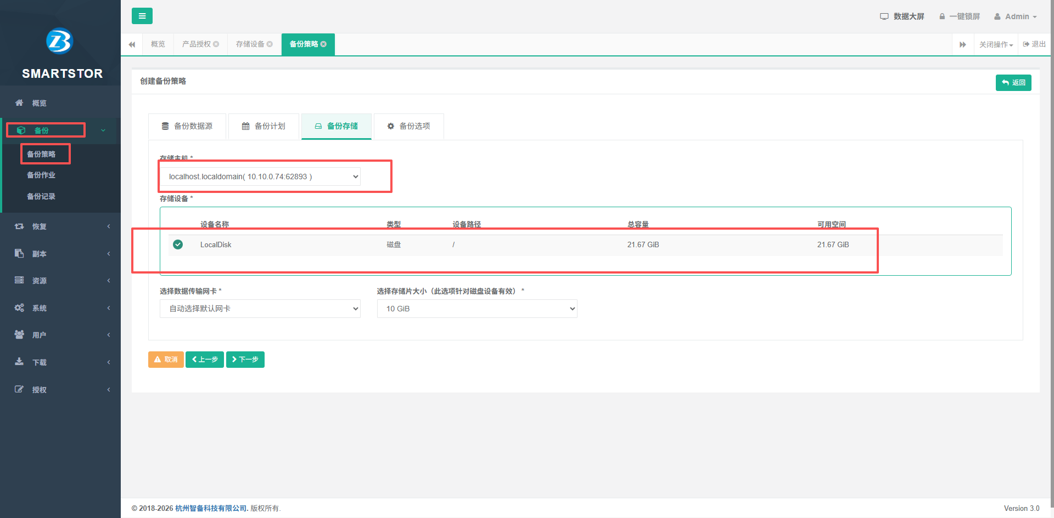The height and width of the screenshot is (518, 1054).
Task: Click the 退出 logout link
Action: (1034, 44)
